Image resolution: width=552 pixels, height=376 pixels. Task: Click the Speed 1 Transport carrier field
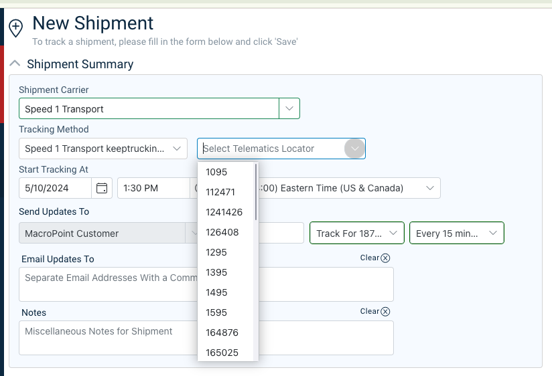point(149,108)
